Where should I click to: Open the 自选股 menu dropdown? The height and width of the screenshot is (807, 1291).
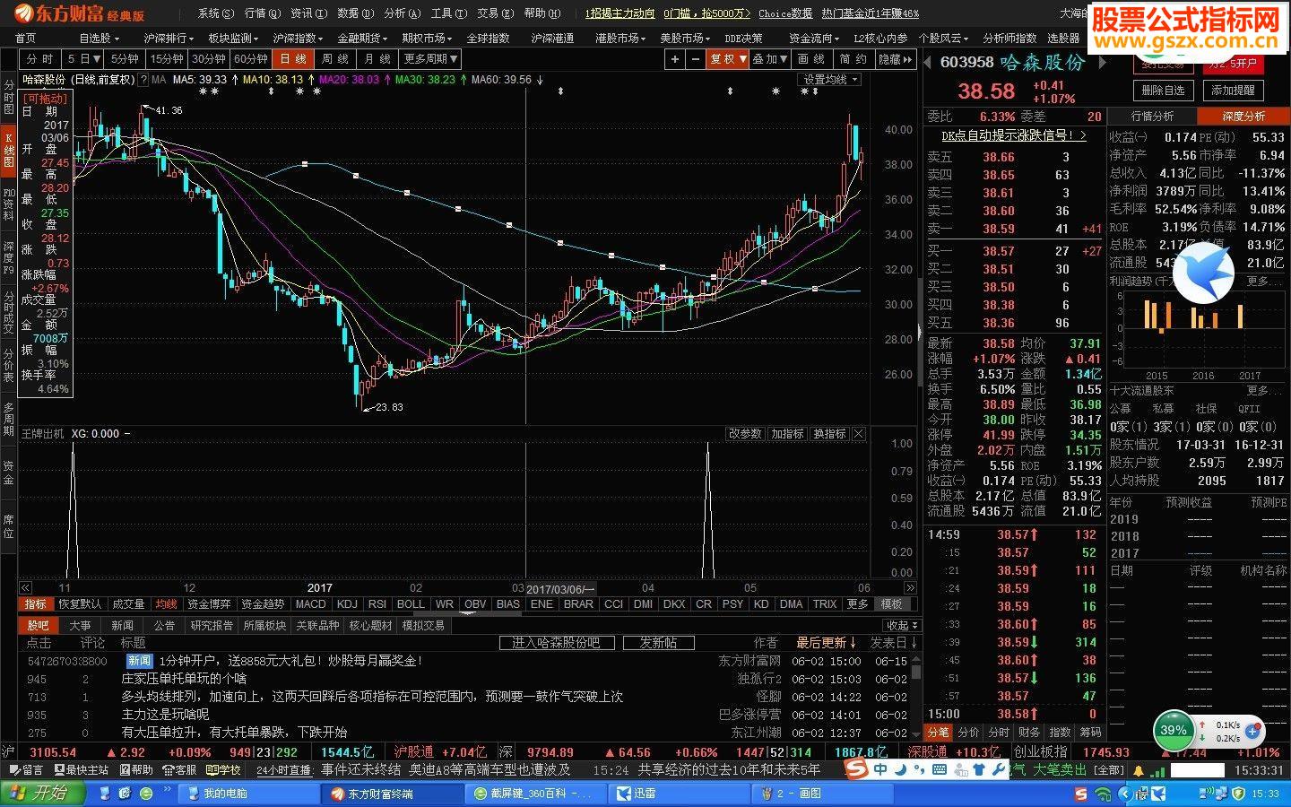click(99, 39)
